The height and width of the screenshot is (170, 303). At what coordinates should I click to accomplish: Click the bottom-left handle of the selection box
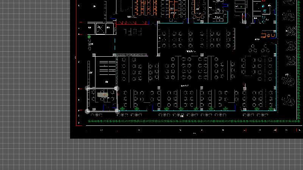(88, 111)
